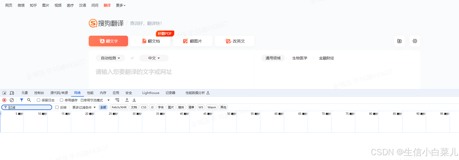Open the 记录器 tab
The image size is (459, 160).
point(170,93)
